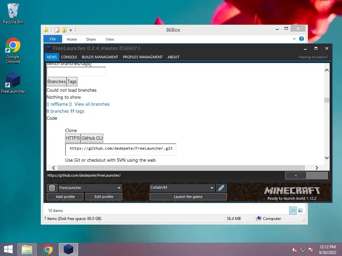Click the horizontal scrollbar left arrow
This screenshot has height=256, width=342.
[54, 168]
